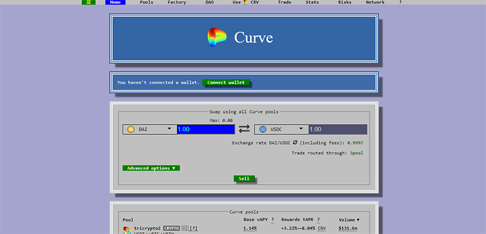Click the USDC coin icon

pos(263,129)
